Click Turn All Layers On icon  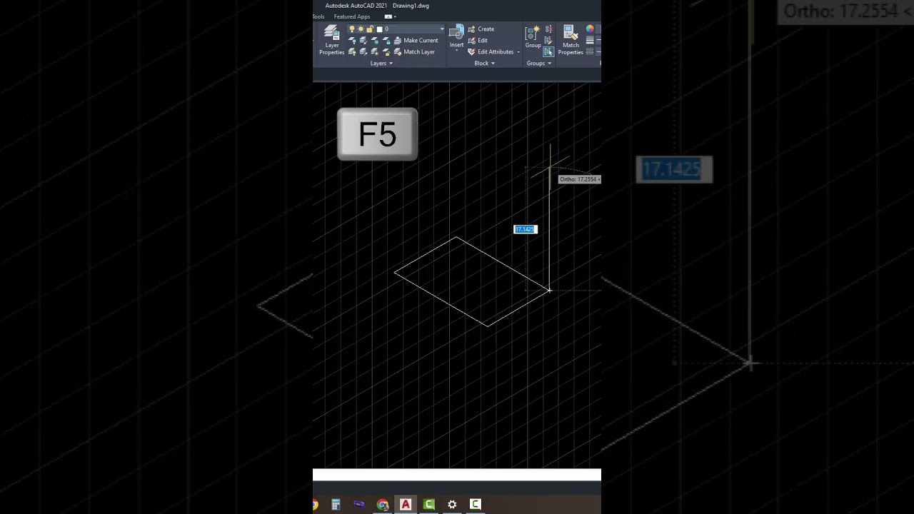[x=352, y=52]
